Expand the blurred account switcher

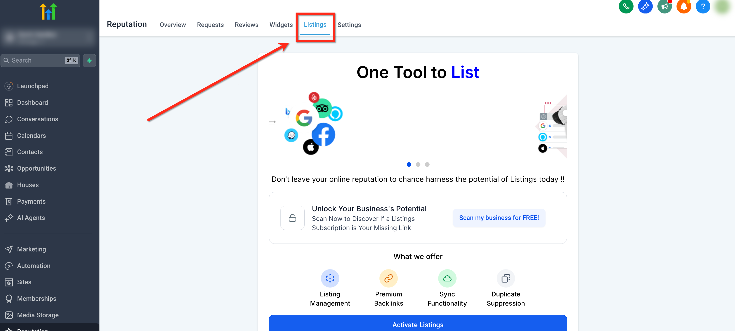[48, 37]
